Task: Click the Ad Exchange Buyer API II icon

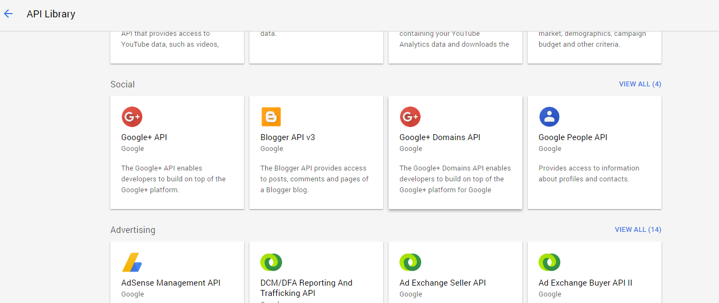Action: (549, 262)
